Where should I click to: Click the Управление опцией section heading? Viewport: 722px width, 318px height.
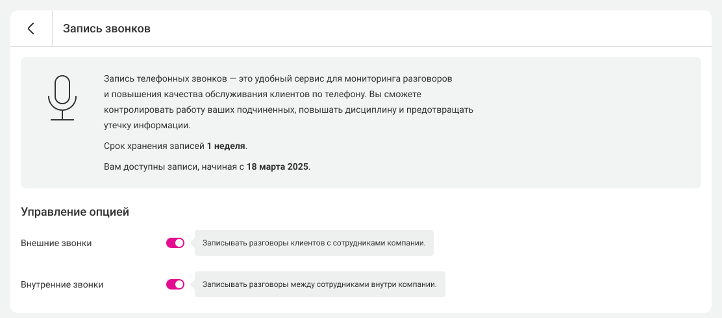click(75, 212)
